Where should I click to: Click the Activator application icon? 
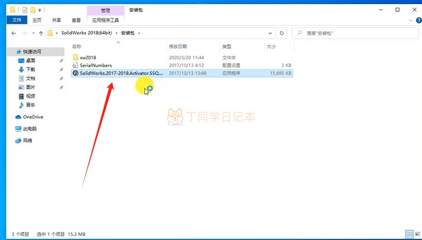point(75,73)
